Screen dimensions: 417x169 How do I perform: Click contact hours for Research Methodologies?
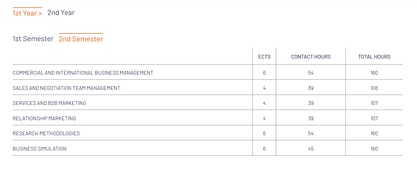[311, 133]
